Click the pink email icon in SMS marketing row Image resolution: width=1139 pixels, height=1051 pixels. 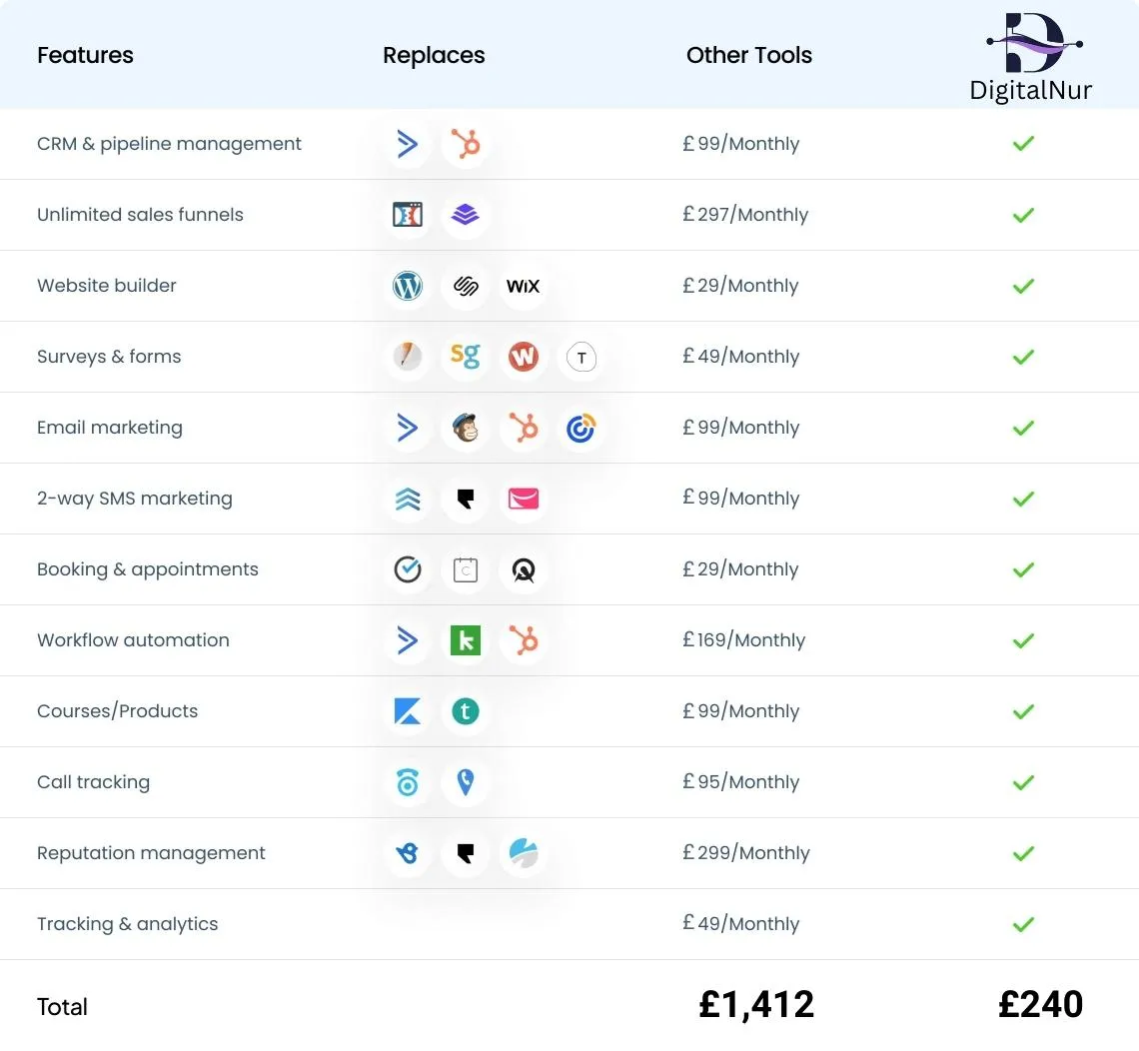[523, 499]
